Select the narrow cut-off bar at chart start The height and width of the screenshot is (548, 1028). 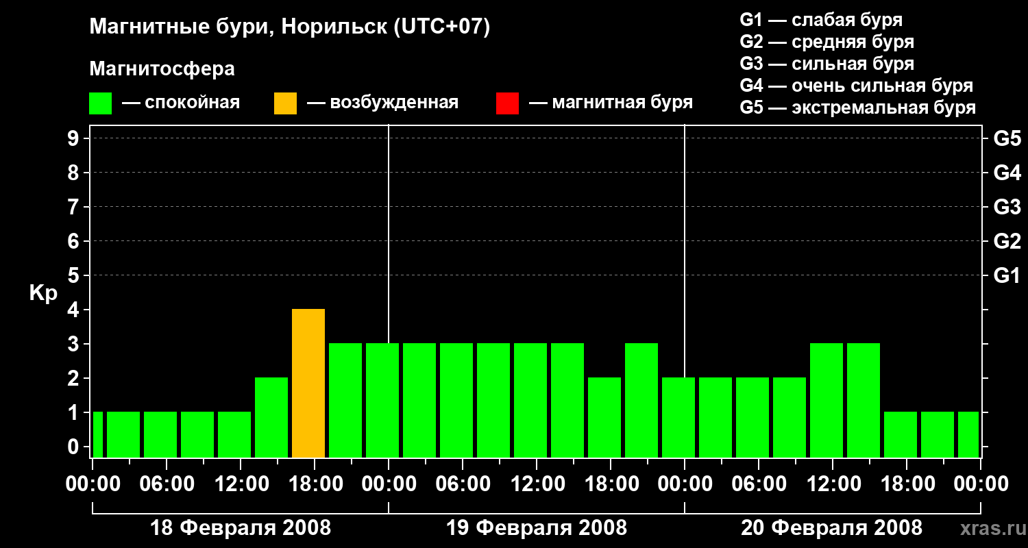97,435
